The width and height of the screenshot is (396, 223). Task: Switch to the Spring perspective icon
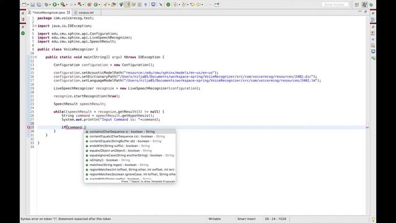pos(371,5)
